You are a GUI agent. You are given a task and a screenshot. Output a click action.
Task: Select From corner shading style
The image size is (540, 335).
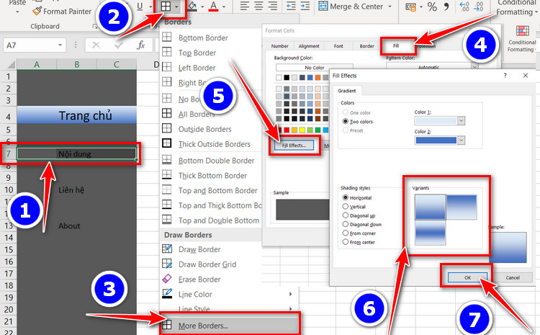pos(346,233)
